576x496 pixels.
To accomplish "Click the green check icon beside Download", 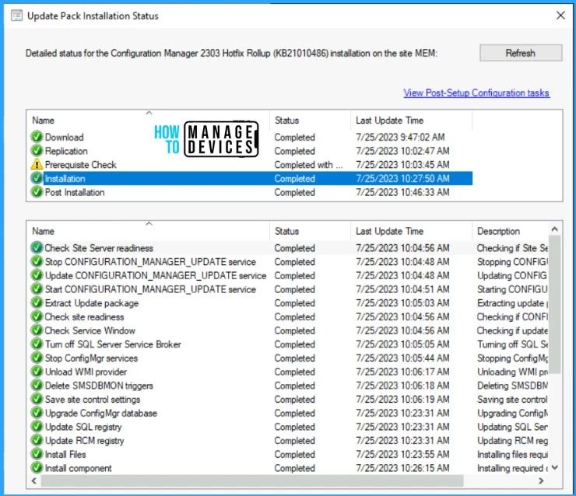I will tap(37, 137).
